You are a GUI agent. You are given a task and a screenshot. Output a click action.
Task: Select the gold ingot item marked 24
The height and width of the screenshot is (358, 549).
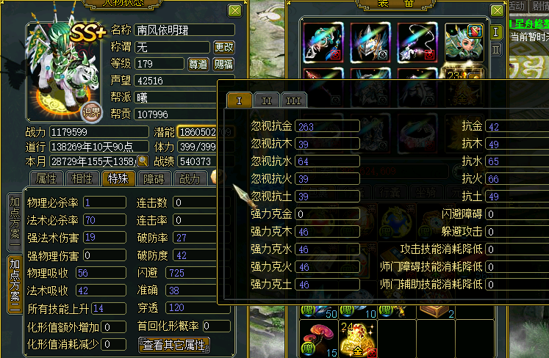[358, 339]
